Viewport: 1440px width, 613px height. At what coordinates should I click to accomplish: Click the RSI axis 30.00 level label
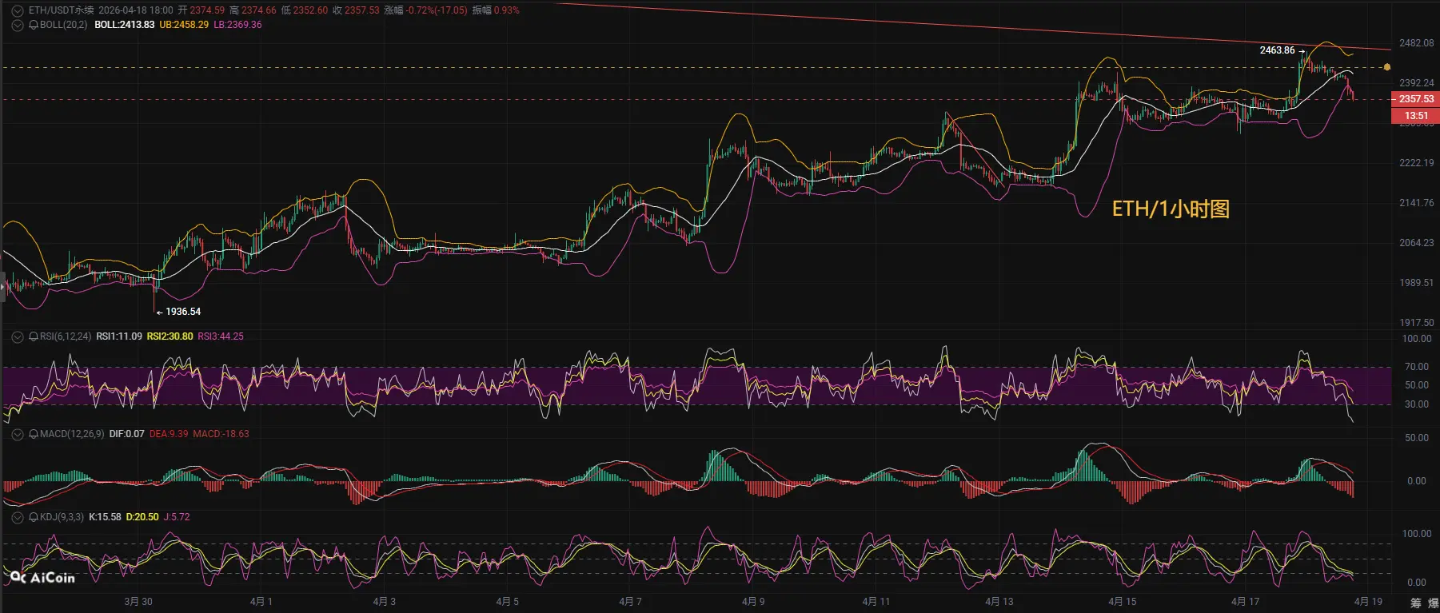1416,404
